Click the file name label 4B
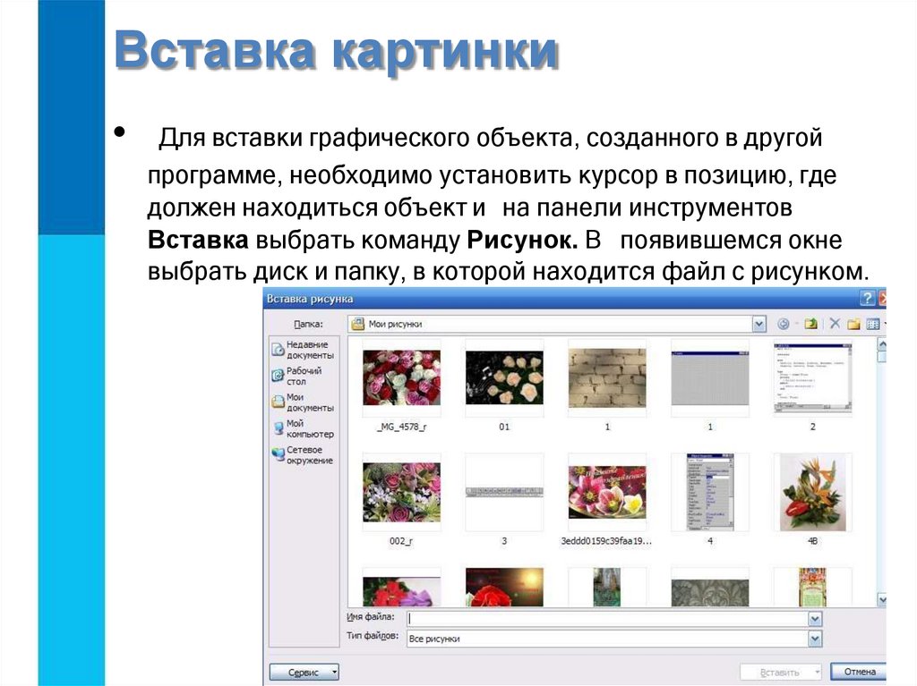917x686 pixels. [x=813, y=541]
